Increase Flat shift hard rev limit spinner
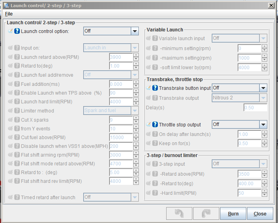 click(136, 179)
